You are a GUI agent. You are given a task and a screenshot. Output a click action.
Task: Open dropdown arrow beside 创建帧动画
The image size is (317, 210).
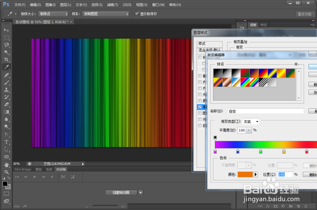coord(140,193)
